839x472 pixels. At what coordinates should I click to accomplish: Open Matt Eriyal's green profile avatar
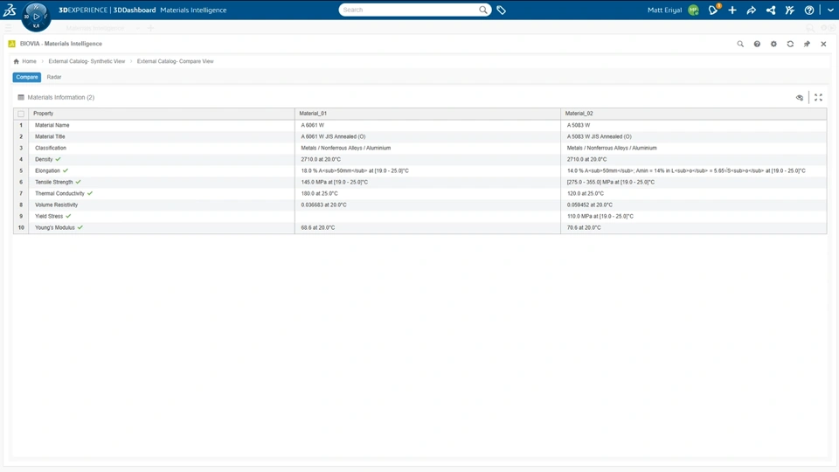(x=693, y=10)
